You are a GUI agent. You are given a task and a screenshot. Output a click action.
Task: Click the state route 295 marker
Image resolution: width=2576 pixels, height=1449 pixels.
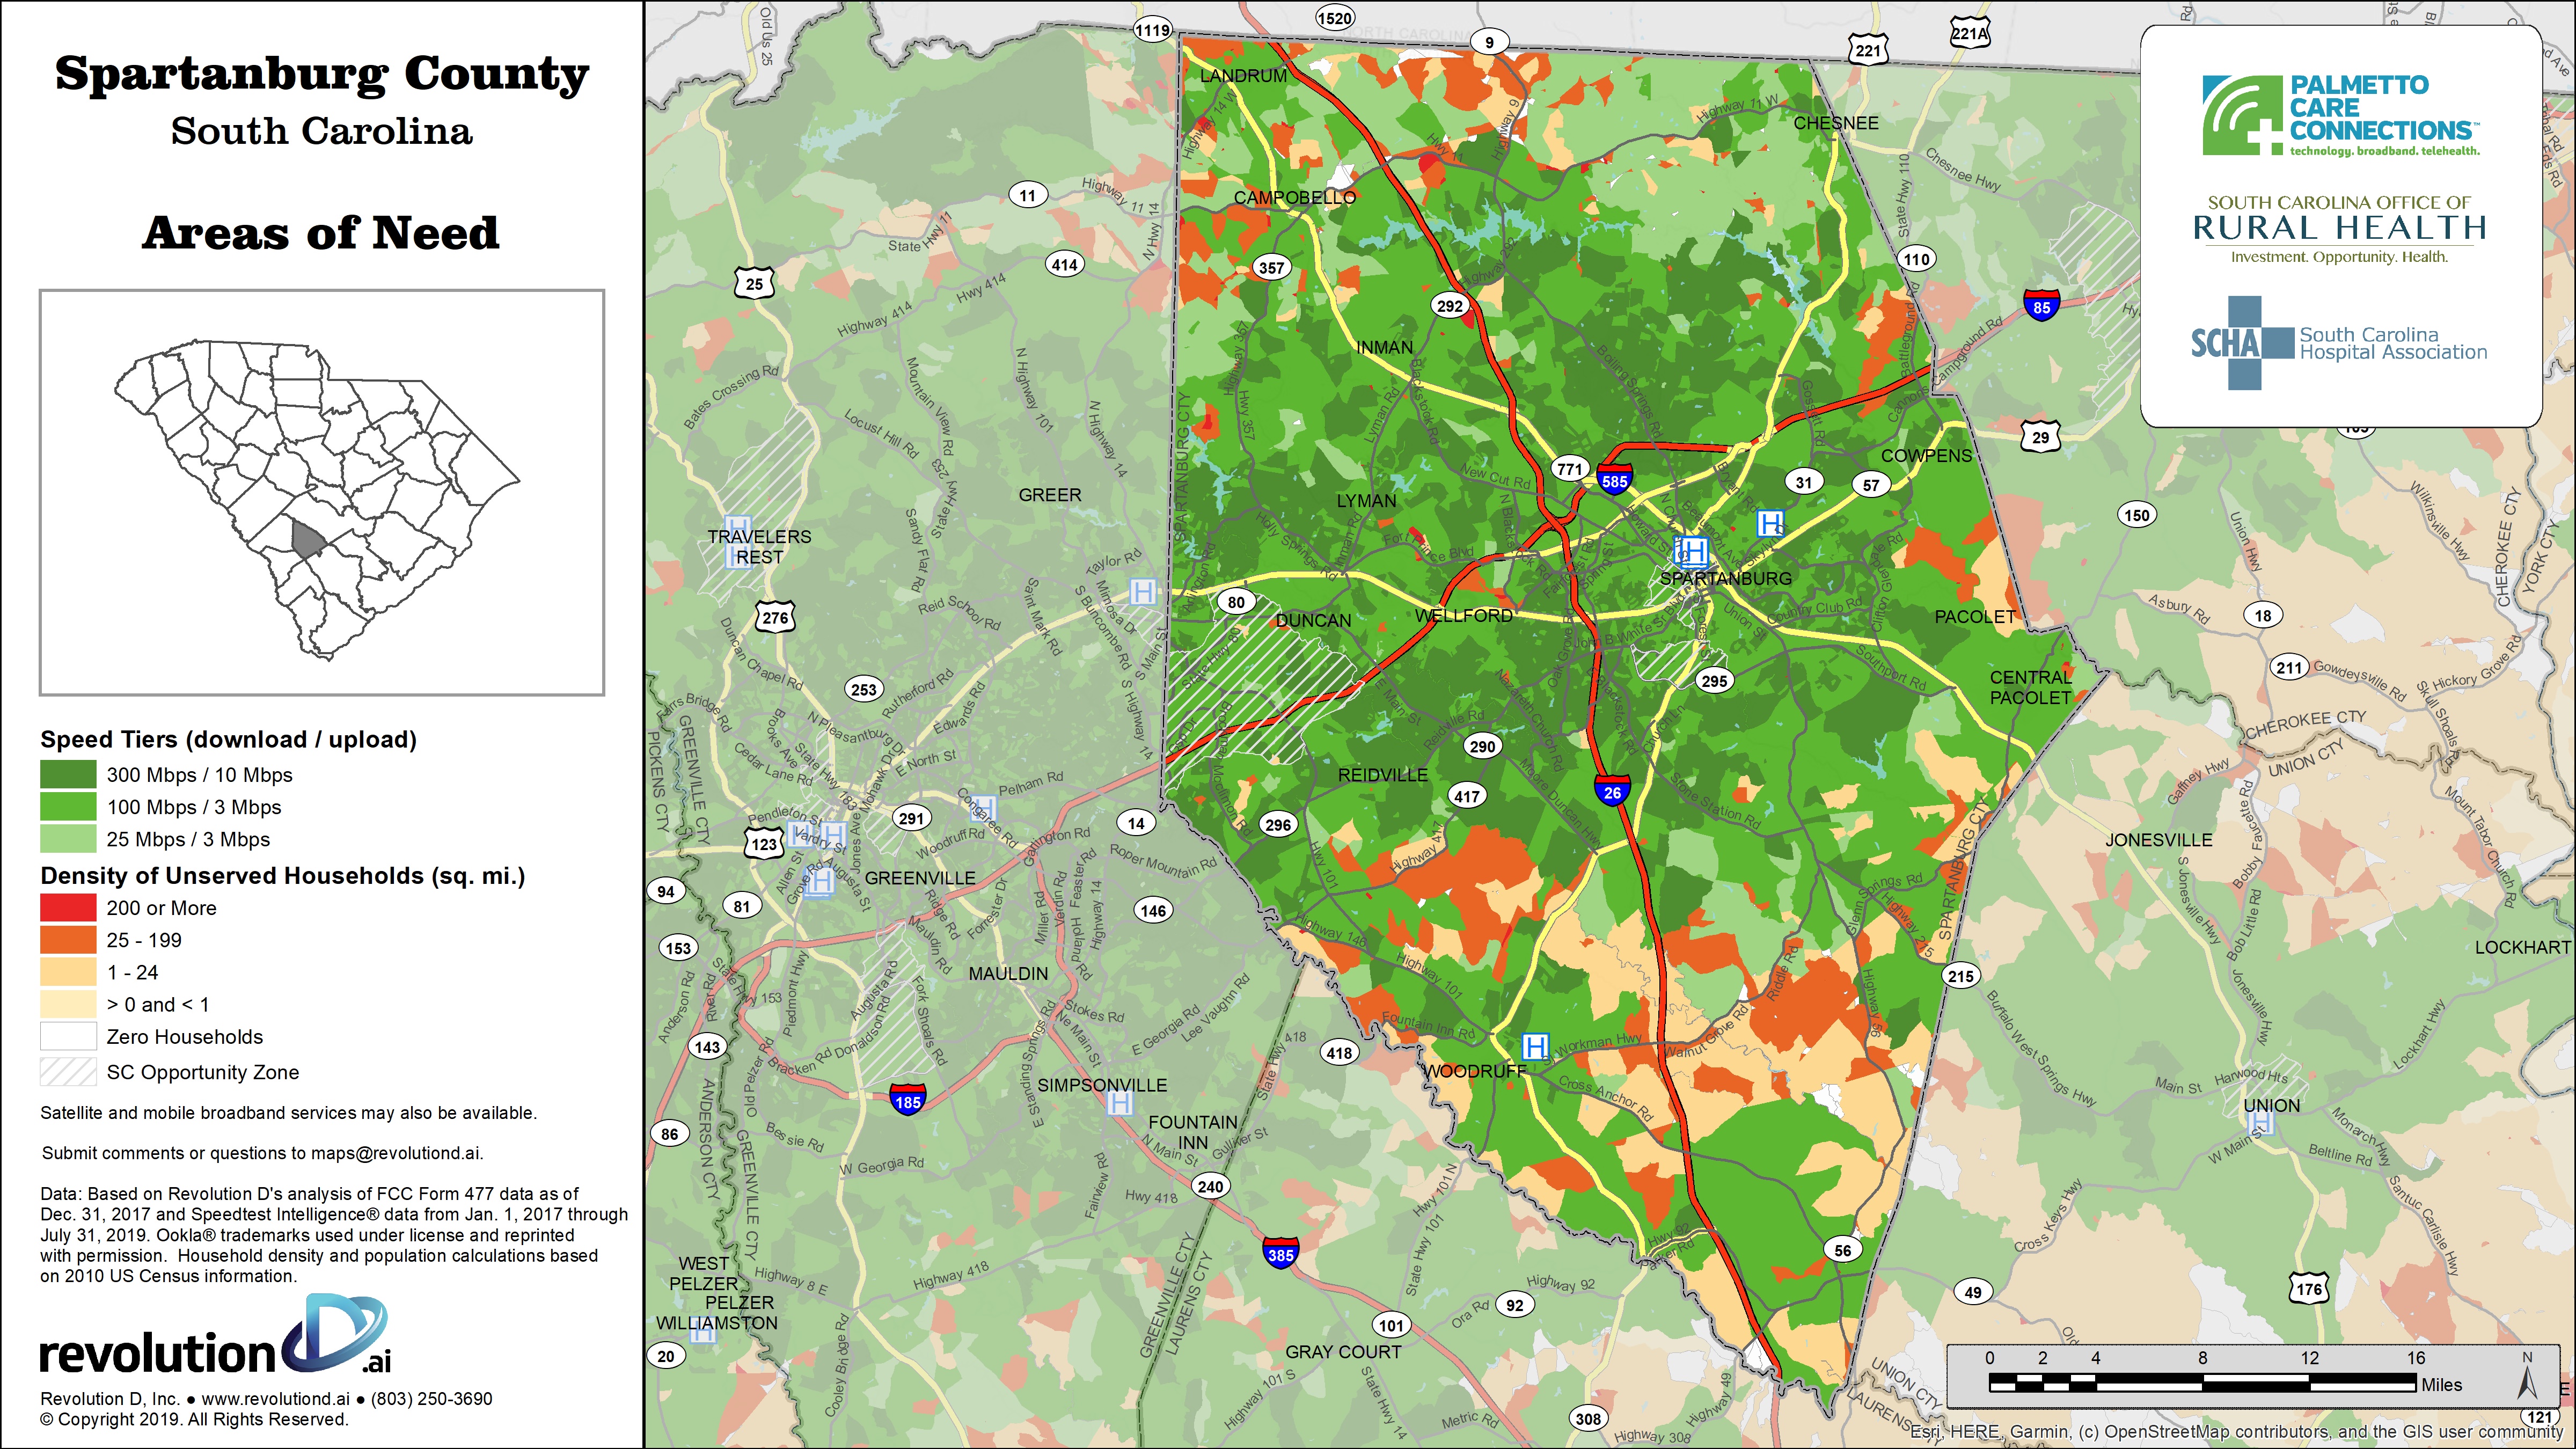1714,680
